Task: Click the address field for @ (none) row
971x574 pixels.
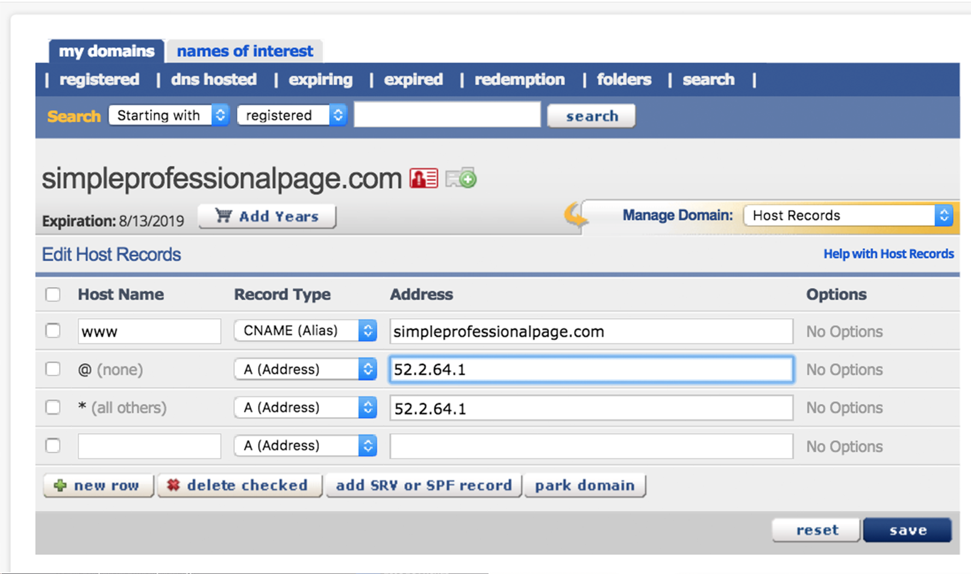Action: 591,370
